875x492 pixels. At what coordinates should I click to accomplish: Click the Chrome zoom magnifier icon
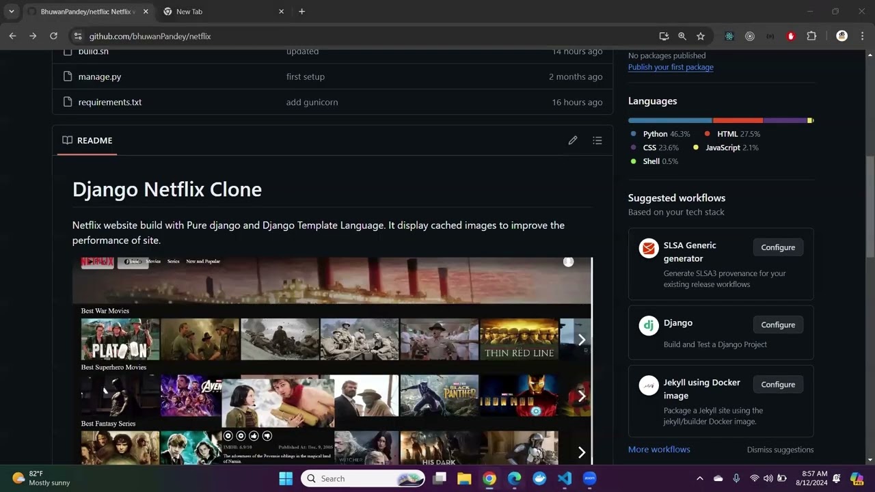(x=682, y=36)
